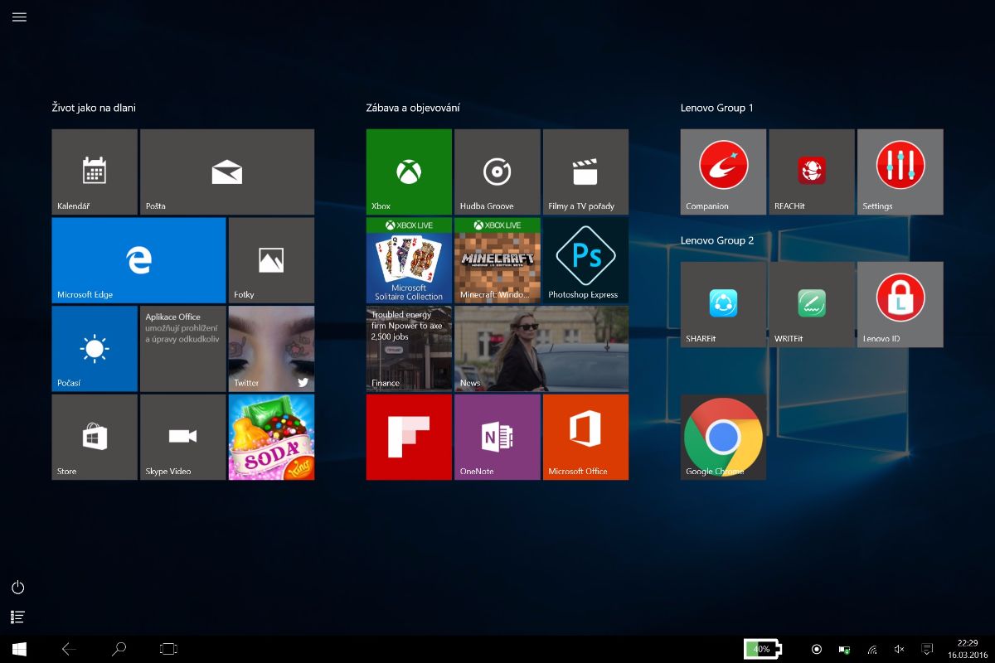The width and height of the screenshot is (995, 663).
Task: Click the Windows Start button
Action: 18,649
